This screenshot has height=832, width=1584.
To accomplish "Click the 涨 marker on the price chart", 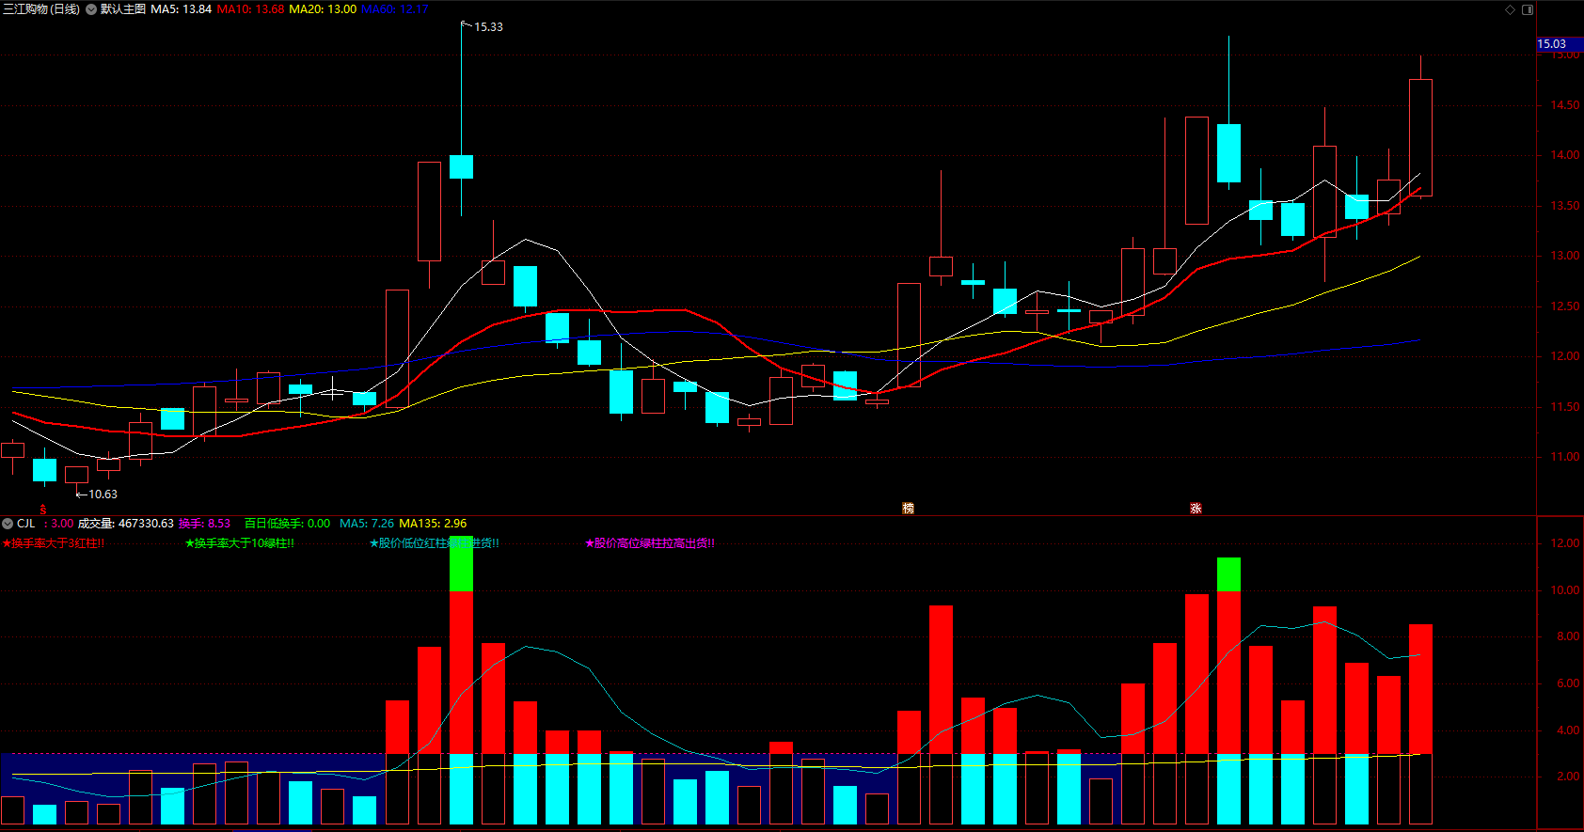I will (1196, 508).
